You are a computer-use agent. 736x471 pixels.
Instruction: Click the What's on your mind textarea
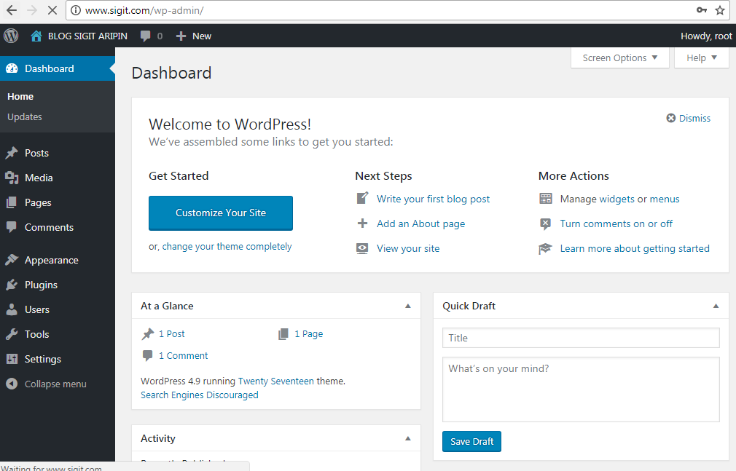click(581, 389)
